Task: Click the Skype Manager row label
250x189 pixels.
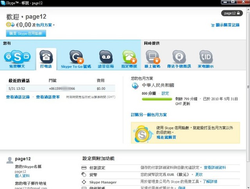Action: tap(103, 182)
